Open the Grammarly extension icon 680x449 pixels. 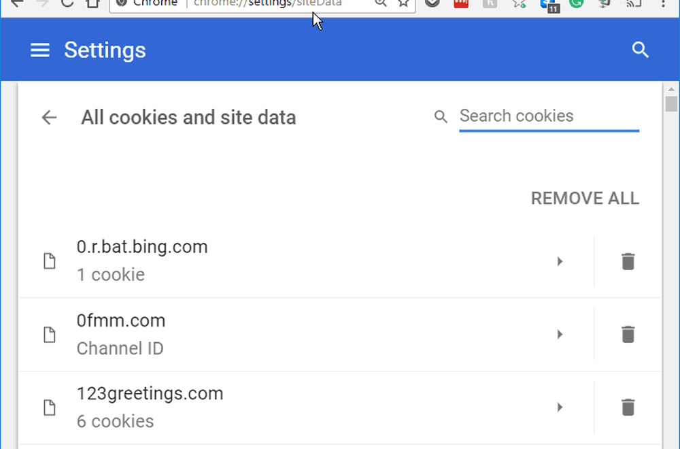[577, 3]
